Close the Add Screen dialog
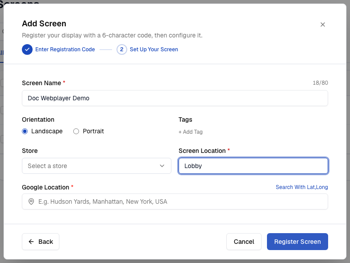The height and width of the screenshot is (263, 350). [322, 25]
